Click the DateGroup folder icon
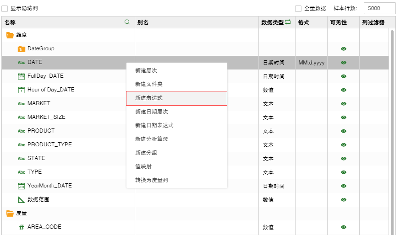This screenshot has height=235, width=400. coord(21,48)
